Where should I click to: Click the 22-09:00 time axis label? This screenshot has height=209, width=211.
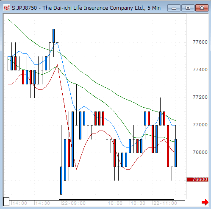coord(74,203)
